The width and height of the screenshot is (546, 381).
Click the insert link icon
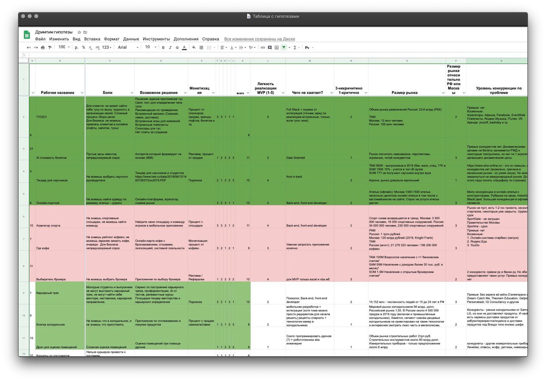click(x=263, y=48)
